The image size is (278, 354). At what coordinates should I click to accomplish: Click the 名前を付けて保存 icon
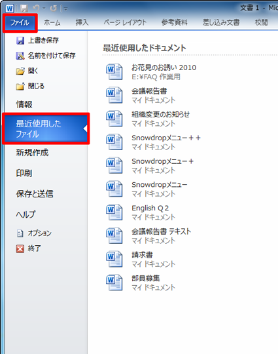coord(20,56)
